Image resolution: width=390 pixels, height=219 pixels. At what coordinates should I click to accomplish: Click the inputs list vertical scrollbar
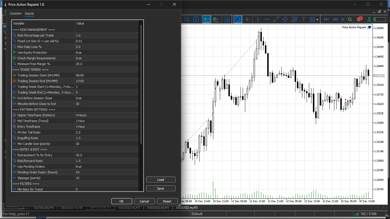click(x=141, y=84)
